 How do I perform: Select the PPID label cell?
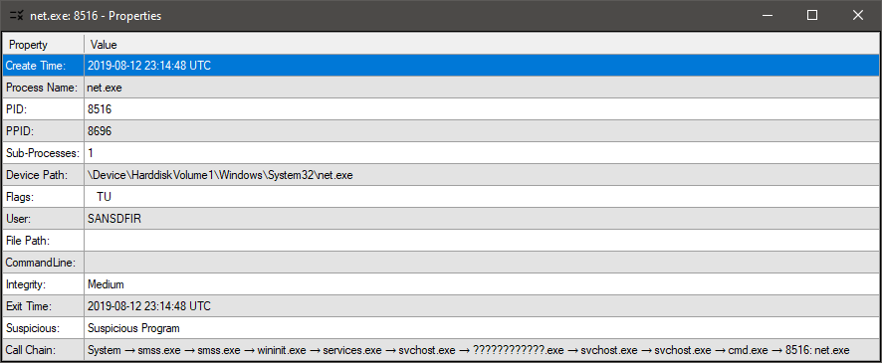pyautogui.click(x=43, y=131)
